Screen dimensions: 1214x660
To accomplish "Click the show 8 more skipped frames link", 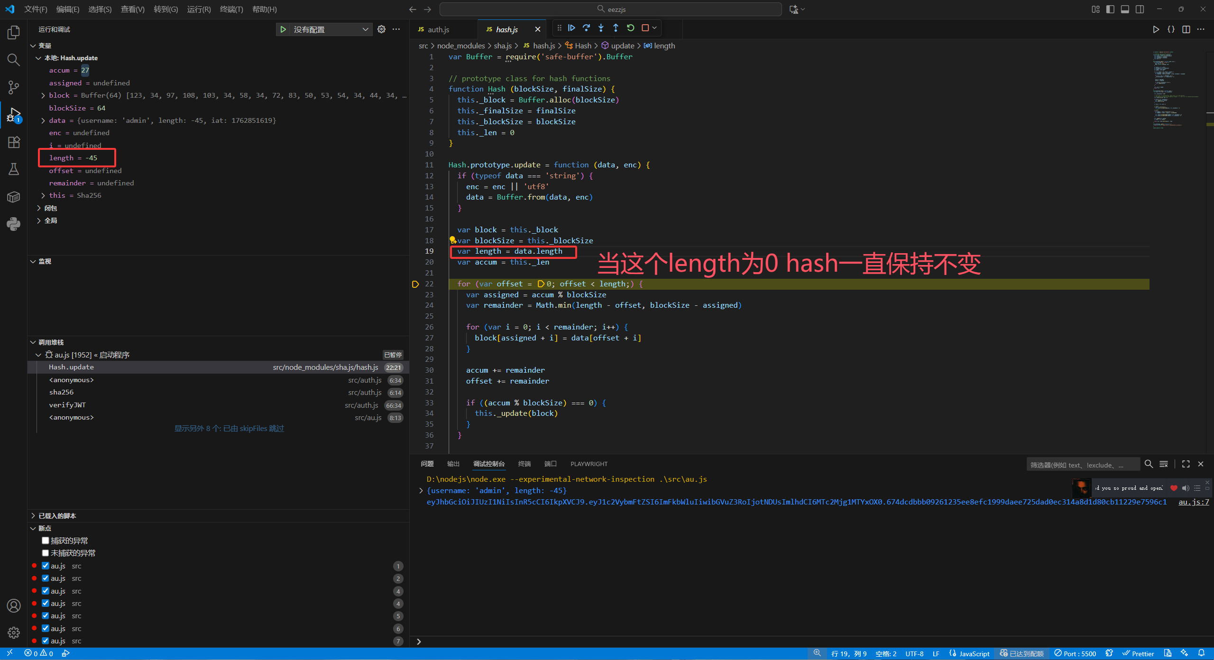I will pyautogui.click(x=229, y=429).
